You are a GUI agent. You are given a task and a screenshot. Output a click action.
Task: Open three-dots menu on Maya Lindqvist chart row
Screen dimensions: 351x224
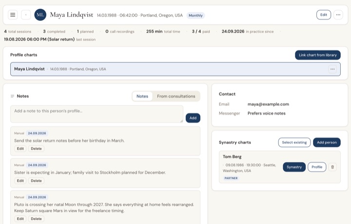[x=332, y=69]
